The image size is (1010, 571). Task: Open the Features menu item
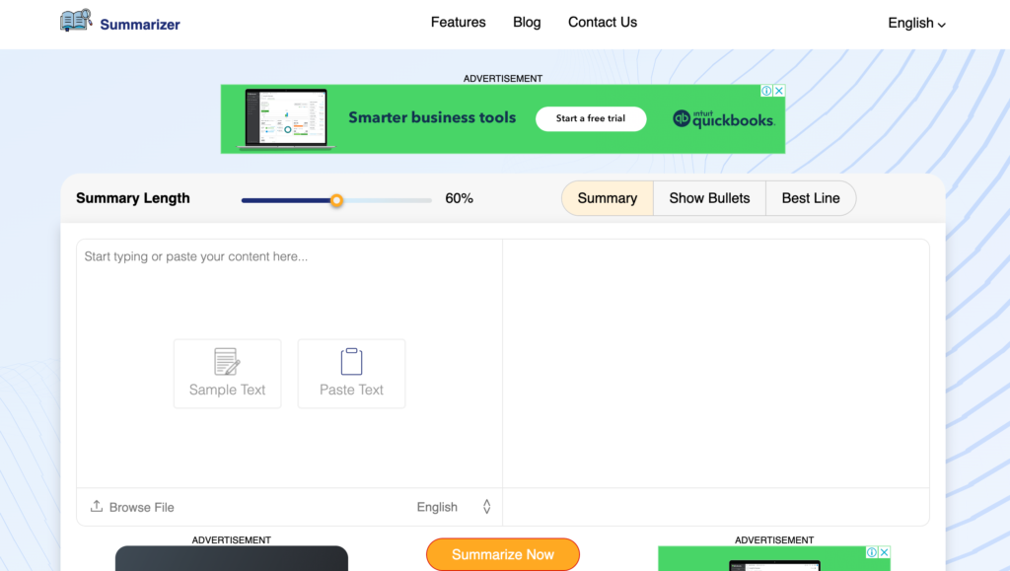[x=458, y=22]
